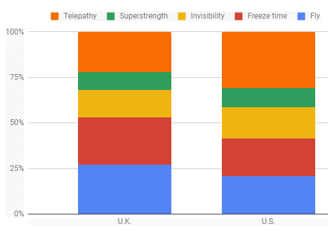Select the U.S. Fly blue bar segment

click(x=269, y=195)
